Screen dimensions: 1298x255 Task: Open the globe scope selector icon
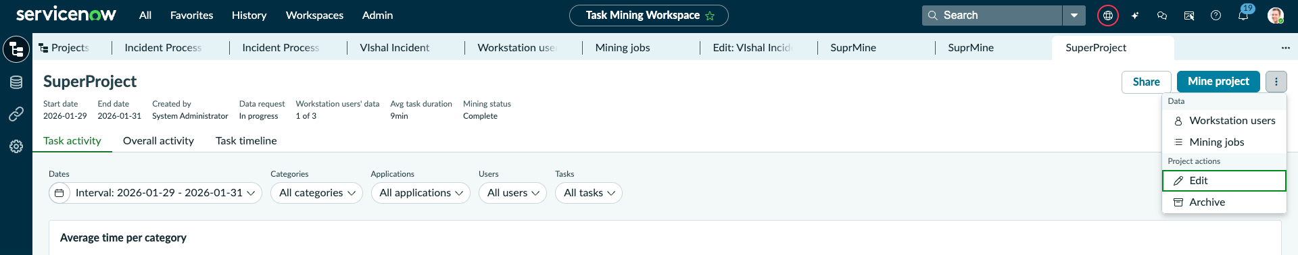tap(1107, 16)
